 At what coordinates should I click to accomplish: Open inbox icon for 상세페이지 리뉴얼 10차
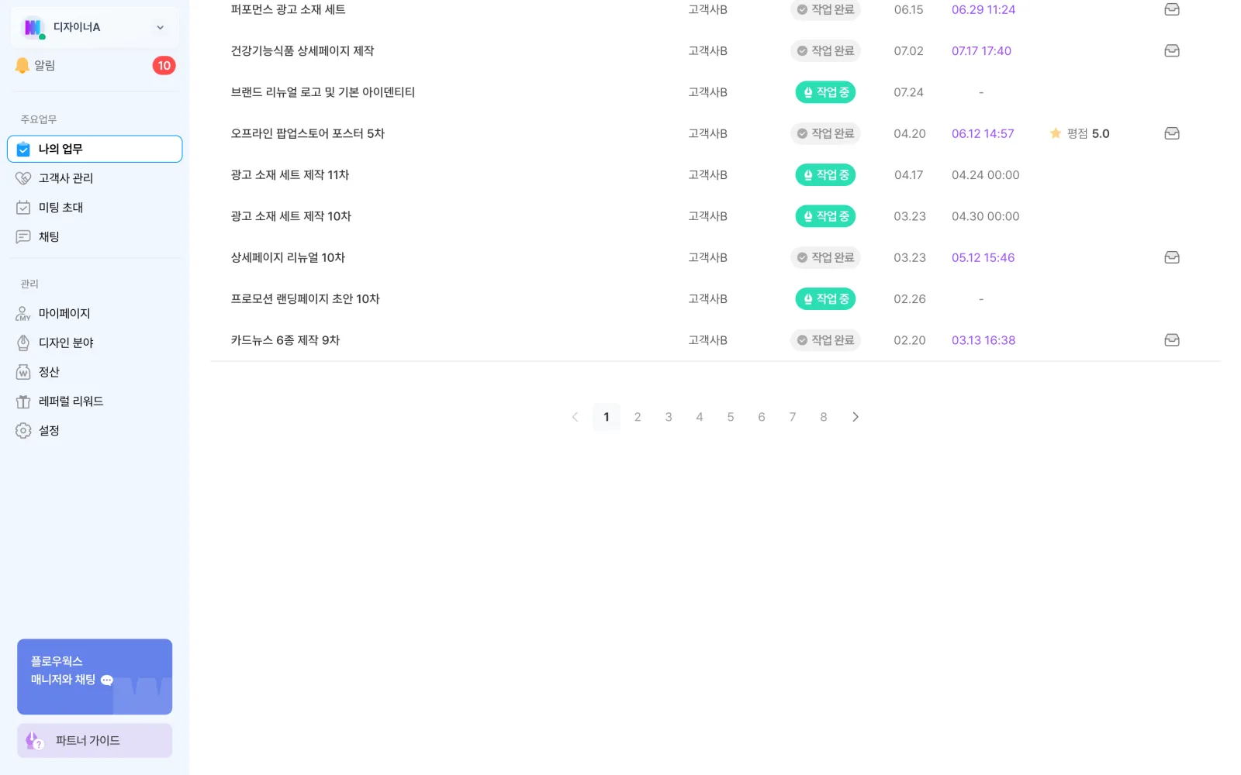pyautogui.click(x=1172, y=257)
